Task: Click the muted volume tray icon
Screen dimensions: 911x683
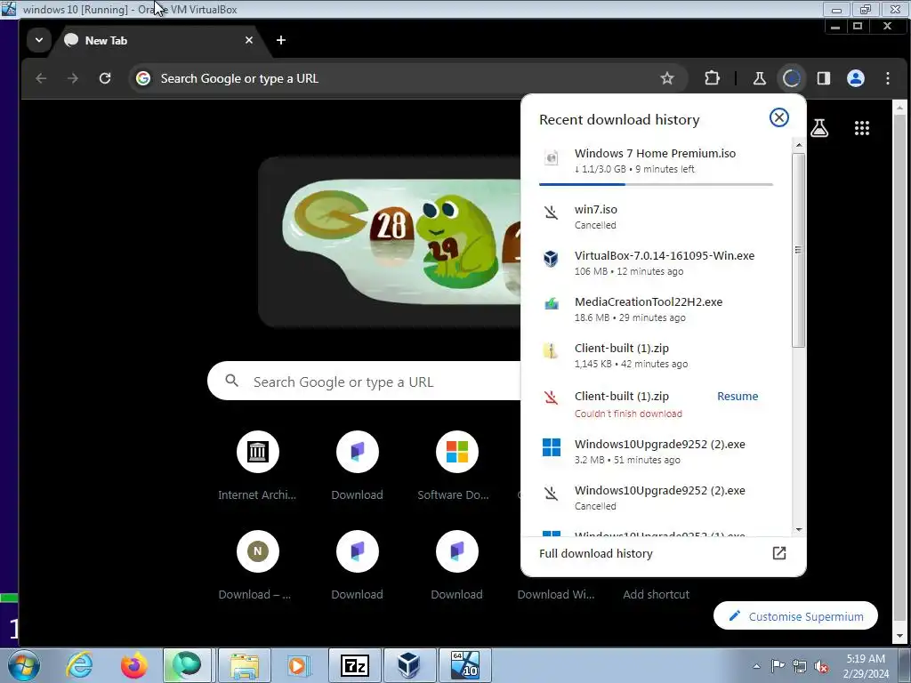Action: (821, 666)
